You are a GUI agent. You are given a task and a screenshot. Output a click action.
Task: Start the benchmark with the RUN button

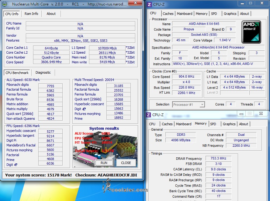[x=104, y=163]
